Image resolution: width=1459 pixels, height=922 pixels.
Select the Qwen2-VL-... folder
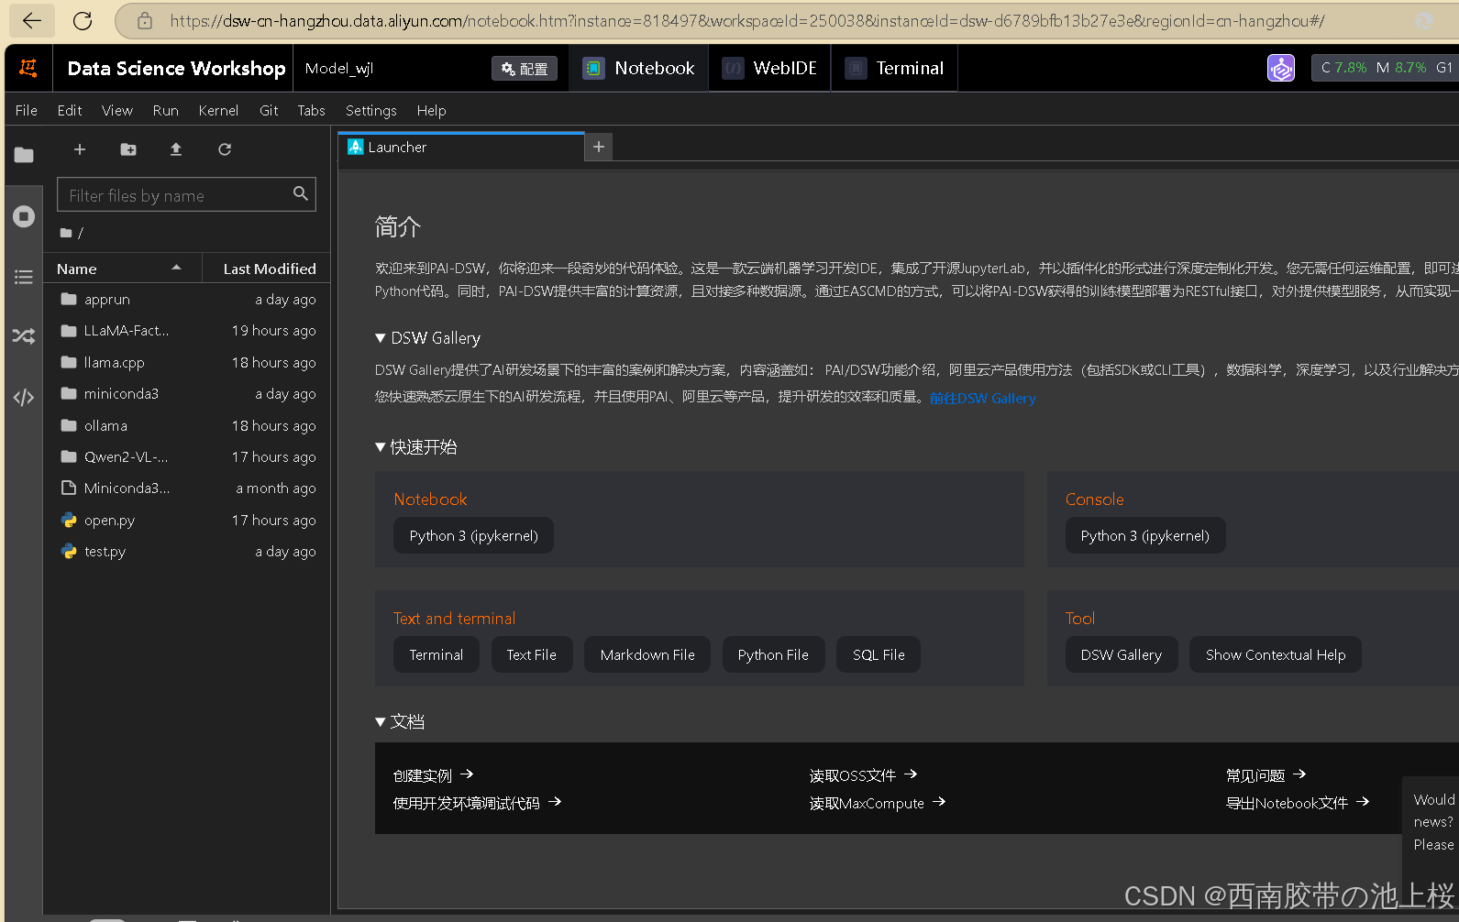pyautogui.click(x=187, y=457)
